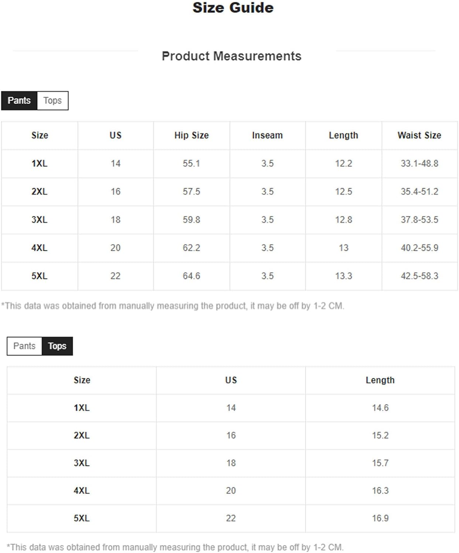Select the 1XL row in pants table
Screen dimensions: 459x553
click(229, 163)
